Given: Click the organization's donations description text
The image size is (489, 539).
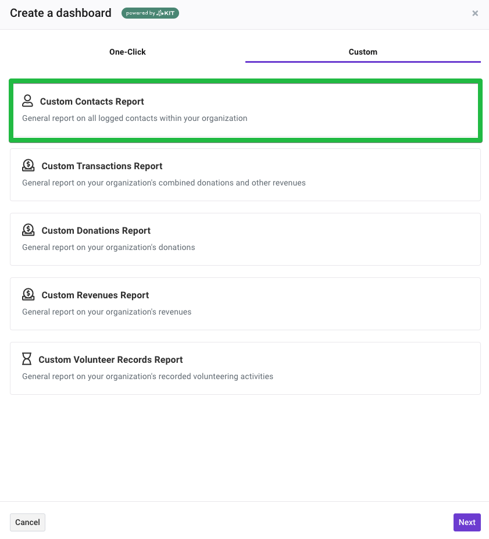Looking at the screenshot, I should click(x=109, y=248).
